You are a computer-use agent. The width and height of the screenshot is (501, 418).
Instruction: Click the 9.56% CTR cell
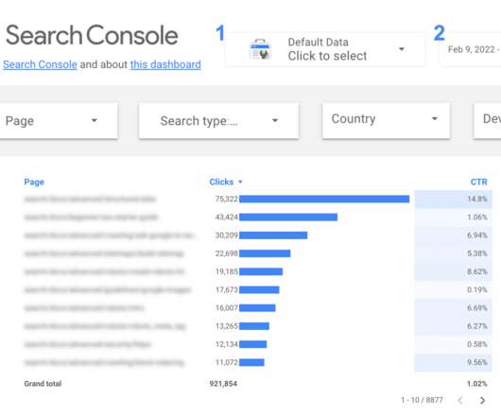pos(453,362)
